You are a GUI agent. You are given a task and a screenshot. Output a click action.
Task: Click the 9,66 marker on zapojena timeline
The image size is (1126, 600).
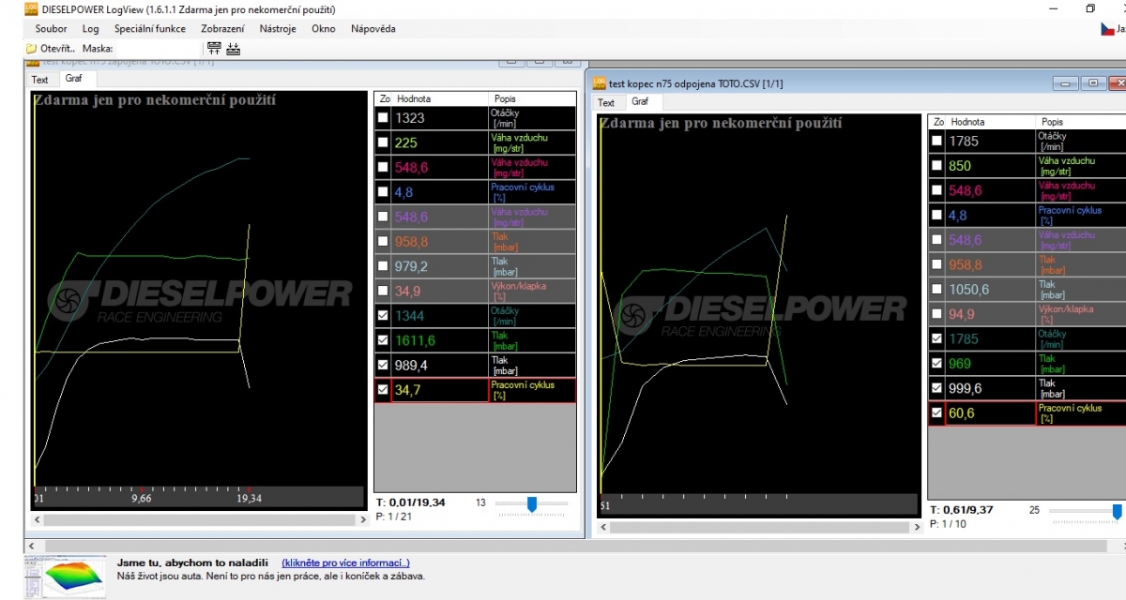142,499
